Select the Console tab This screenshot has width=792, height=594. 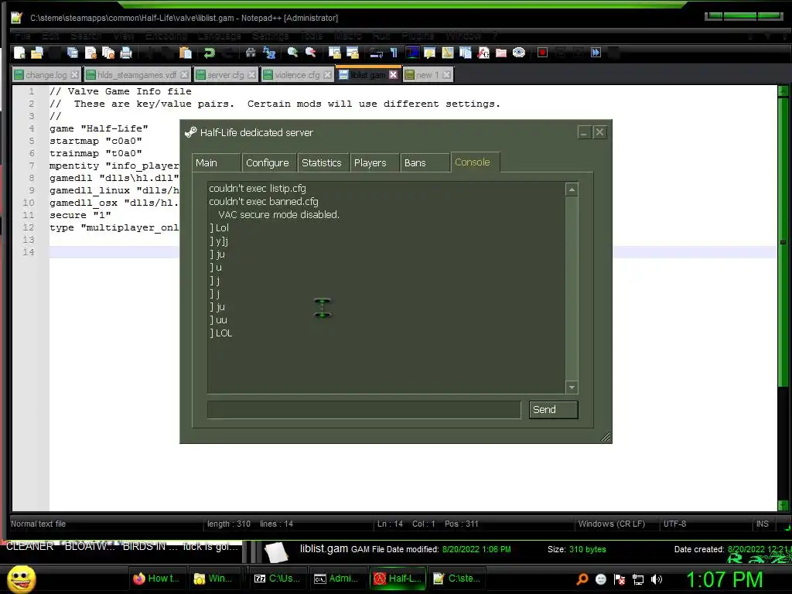(x=475, y=162)
